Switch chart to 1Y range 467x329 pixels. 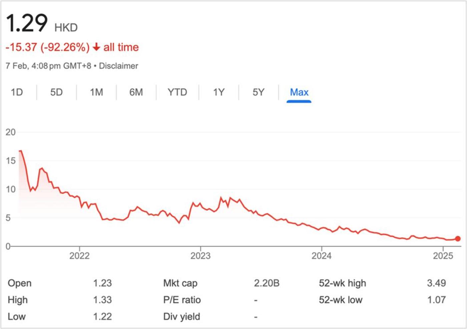coord(219,92)
